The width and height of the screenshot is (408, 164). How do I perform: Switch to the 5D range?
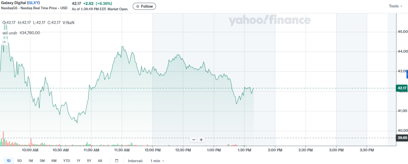19,161
